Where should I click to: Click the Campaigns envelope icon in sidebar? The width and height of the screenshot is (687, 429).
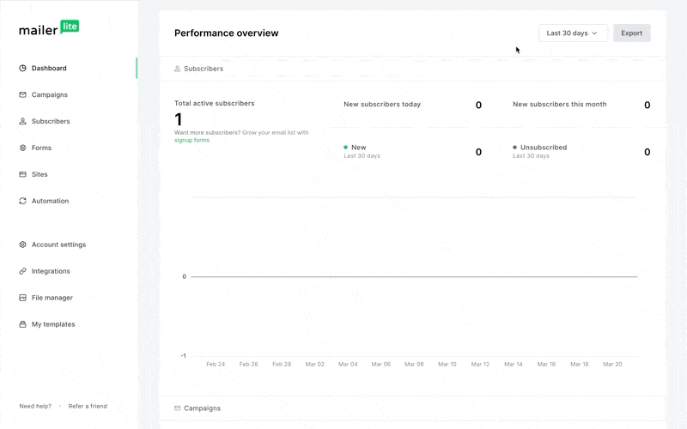pos(23,95)
